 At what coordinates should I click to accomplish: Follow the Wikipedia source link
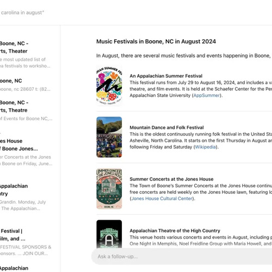tap(205, 147)
